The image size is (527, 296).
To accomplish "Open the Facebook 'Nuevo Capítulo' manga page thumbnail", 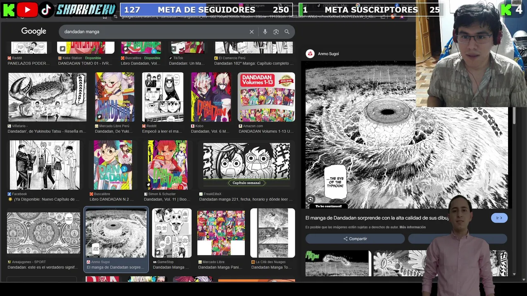I will coord(44,165).
